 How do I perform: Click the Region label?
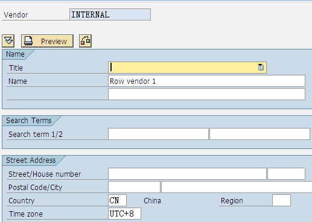[232, 201]
